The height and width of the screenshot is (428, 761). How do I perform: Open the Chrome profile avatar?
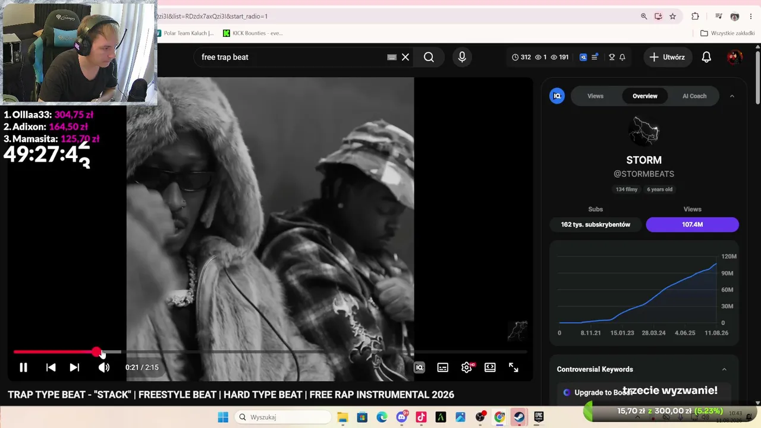pyautogui.click(x=734, y=17)
